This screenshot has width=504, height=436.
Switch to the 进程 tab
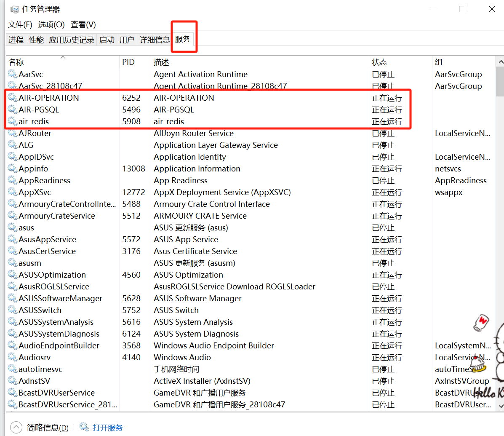[16, 40]
